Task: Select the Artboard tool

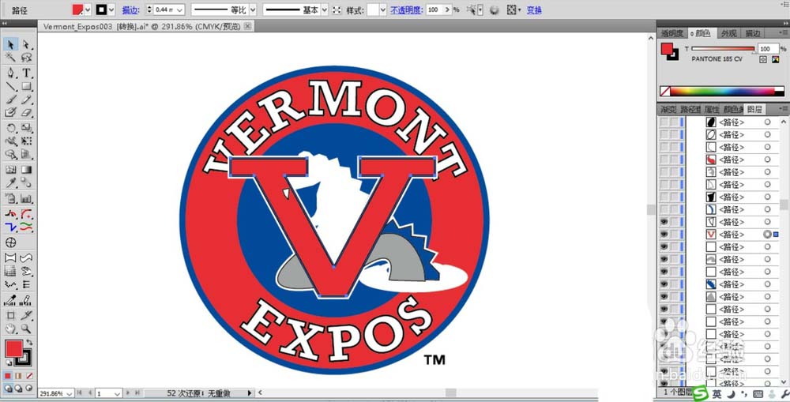Action: point(10,316)
